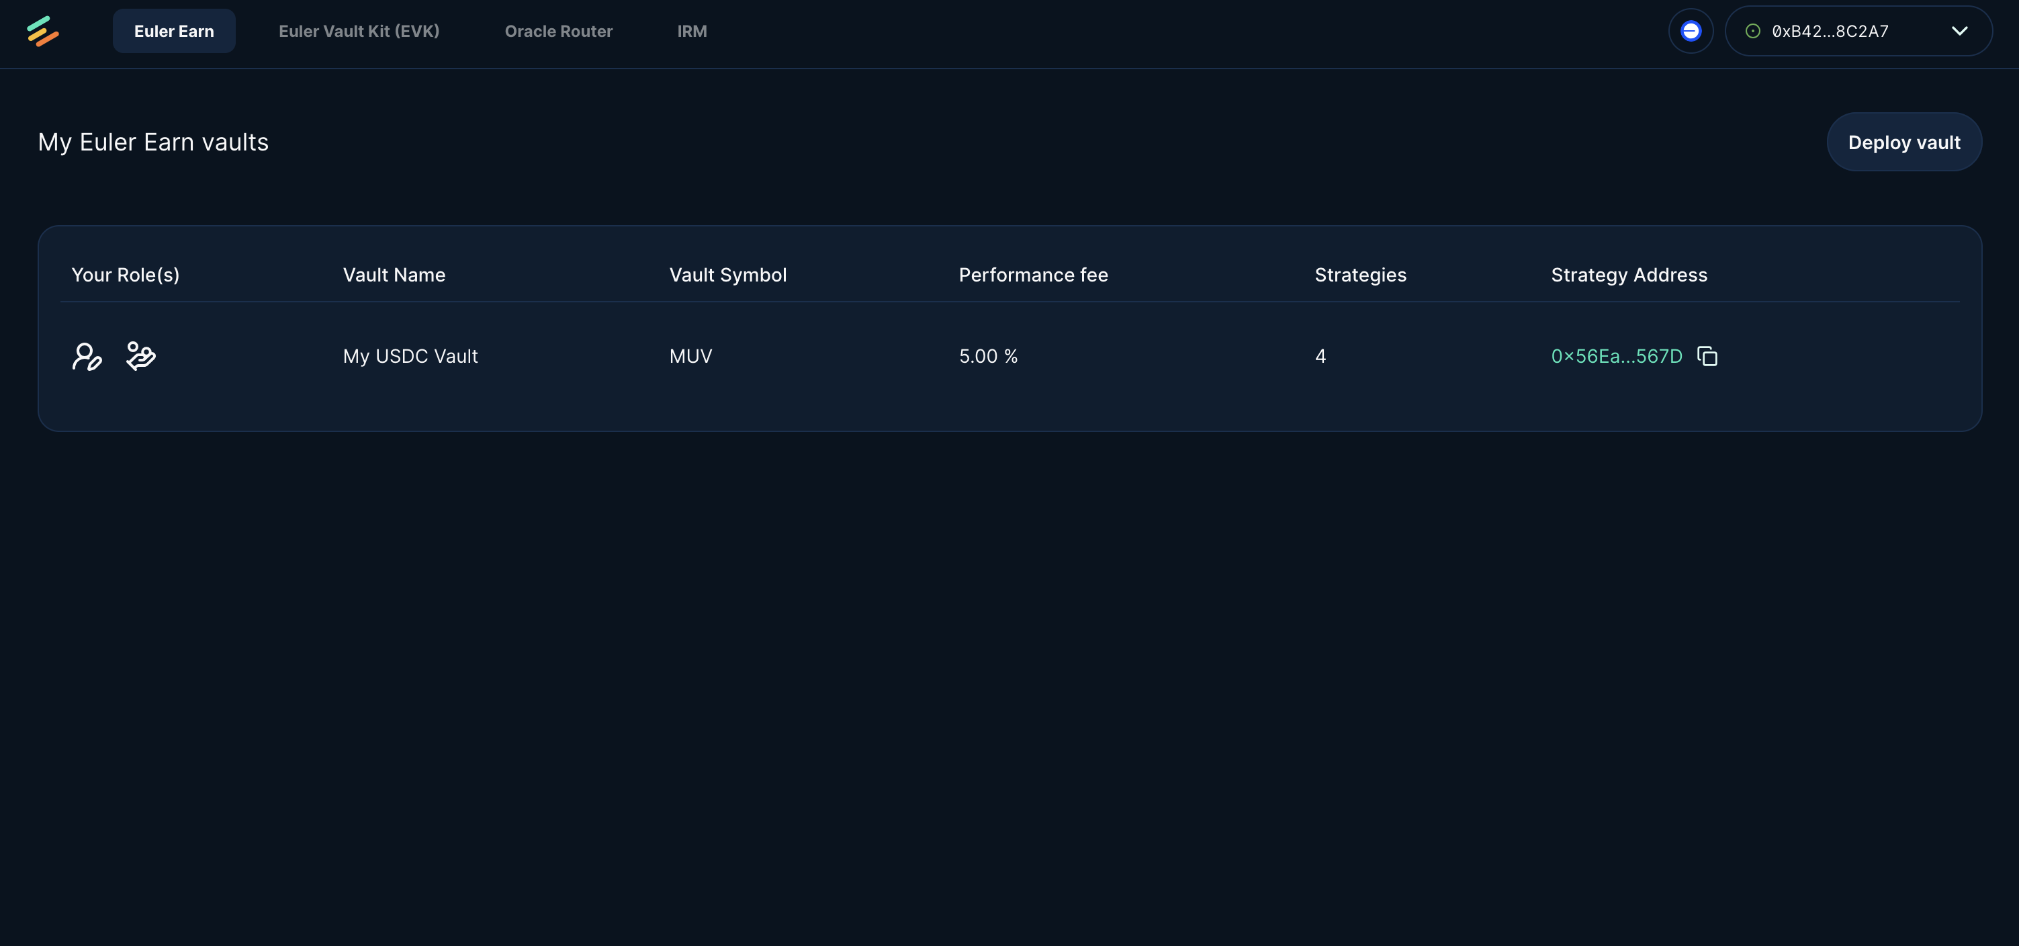
Task: Click the strategies count 4
Action: tap(1320, 356)
